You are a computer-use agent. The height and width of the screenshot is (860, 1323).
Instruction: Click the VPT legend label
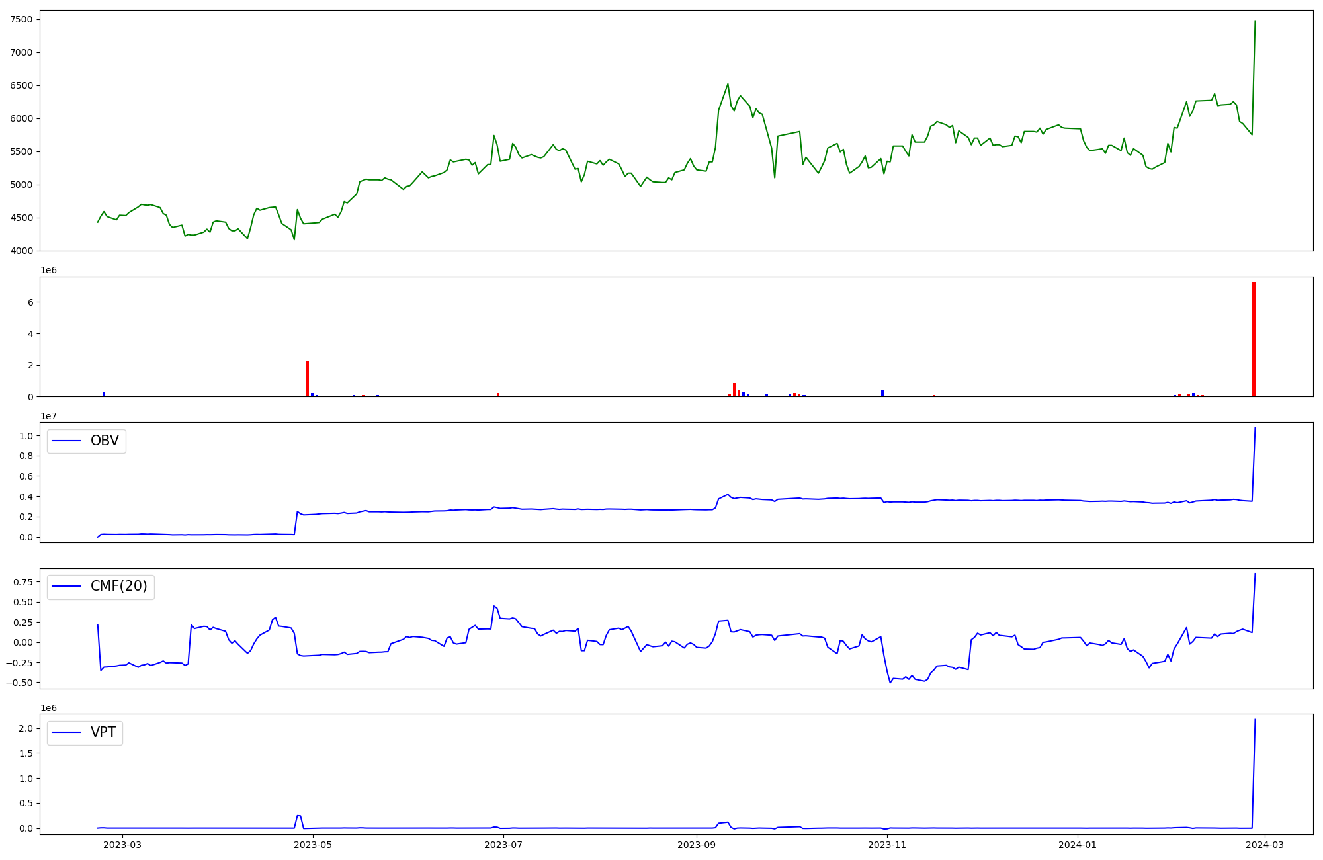pos(103,732)
